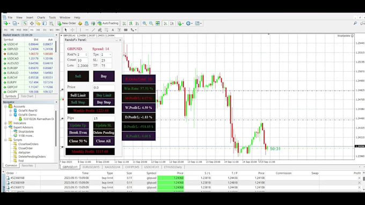
Task: Click the Close All button
Action: pos(104,141)
